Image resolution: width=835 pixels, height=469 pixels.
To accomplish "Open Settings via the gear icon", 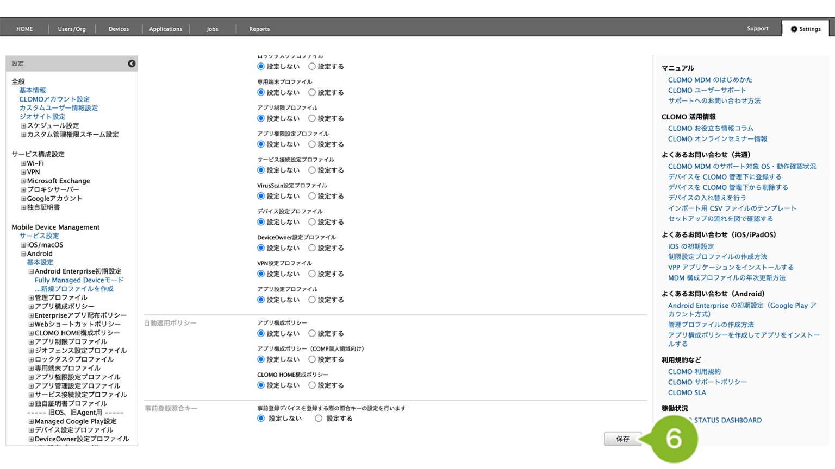I will (x=794, y=29).
